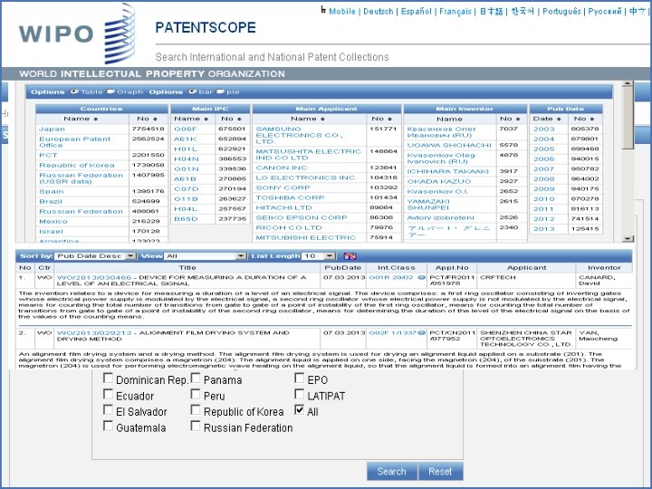The image size is (652, 489).
Task: Click the G06F IPC link
Action: pos(185,129)
